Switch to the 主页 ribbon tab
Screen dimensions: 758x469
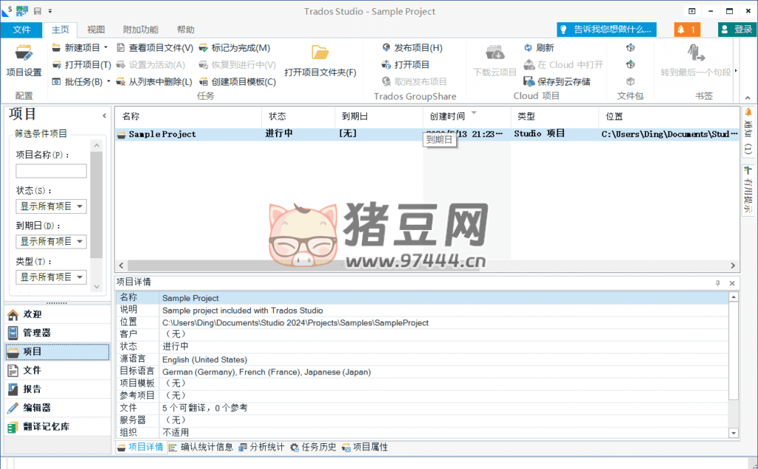pyautogui.click(x=61, y=30)
